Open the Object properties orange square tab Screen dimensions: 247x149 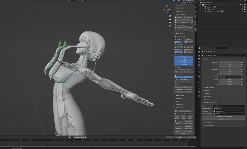(199, 76)
